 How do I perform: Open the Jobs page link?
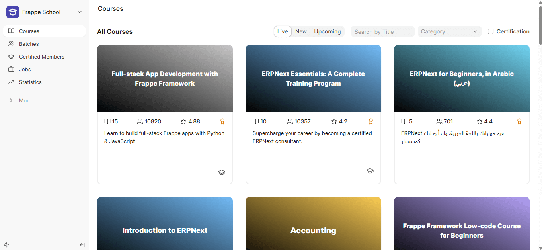pyautogui.click(x=25, y=69)
